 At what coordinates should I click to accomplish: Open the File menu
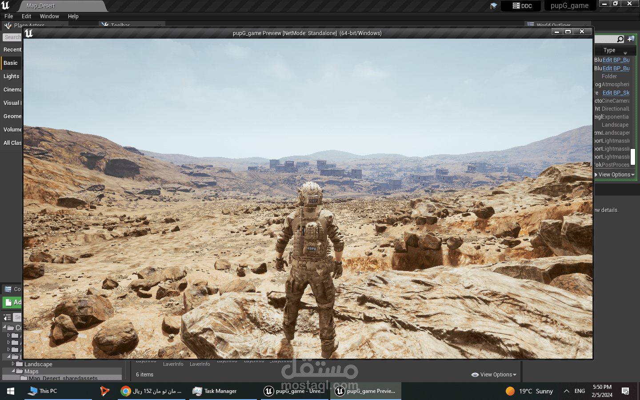(8, 16)
